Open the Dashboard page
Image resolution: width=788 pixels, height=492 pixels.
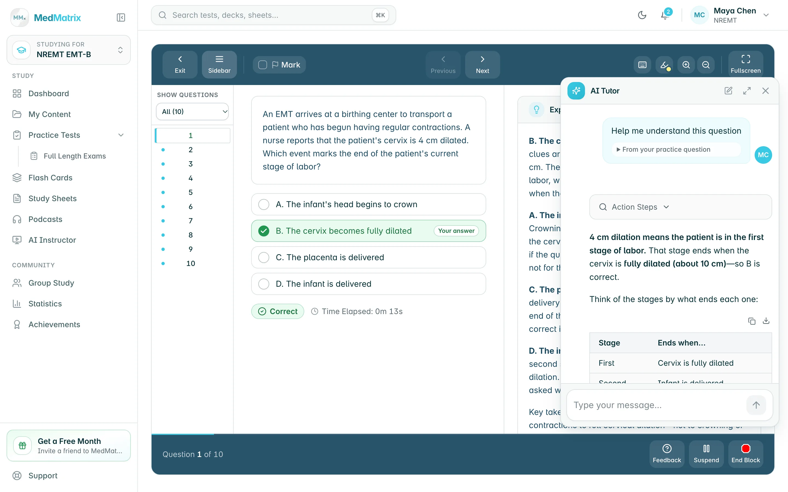pyautogui.click(x=69, y=94)
